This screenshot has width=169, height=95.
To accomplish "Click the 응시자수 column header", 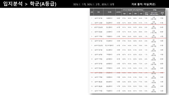I will (x=119, y=12).
